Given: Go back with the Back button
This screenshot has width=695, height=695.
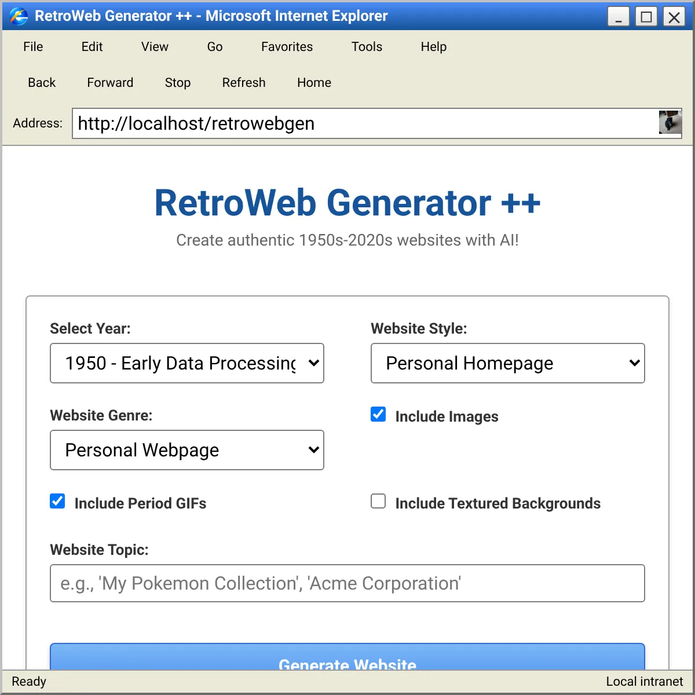Looking at the screenshot, I should tap(42, 83).
